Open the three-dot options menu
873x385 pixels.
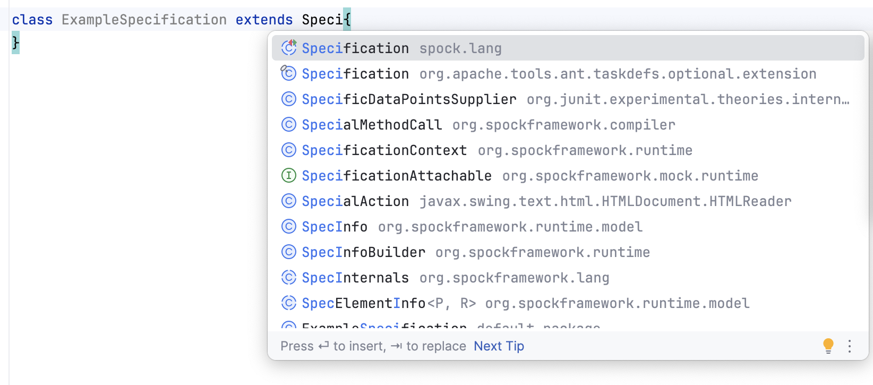849,346
